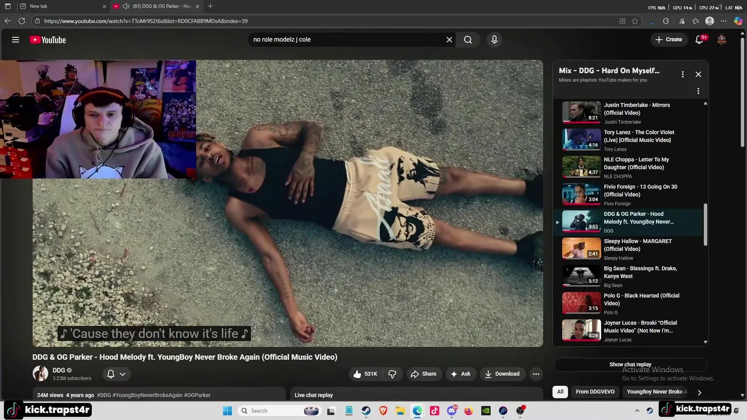
Task: Select YouTubeBoy Never Broke Again chip
Action: tap(657, 392)
